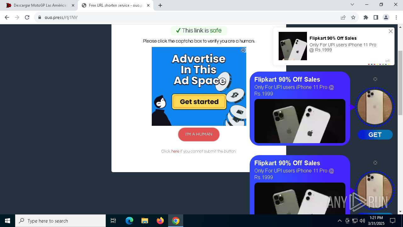Close the Free URL shorten service tab
Viewport: 403px width, 227px height.
coord(148,5)
